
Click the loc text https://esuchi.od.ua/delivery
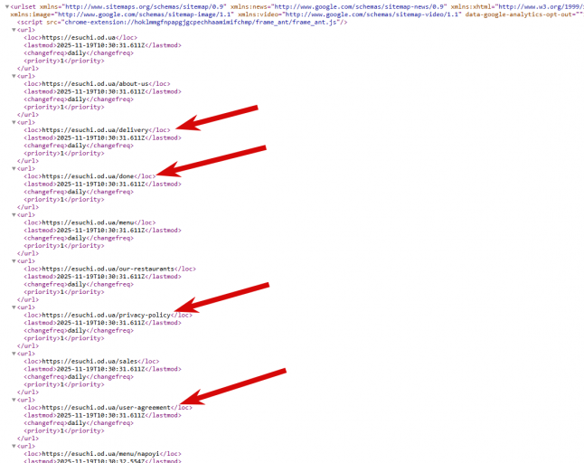point(95,130)
